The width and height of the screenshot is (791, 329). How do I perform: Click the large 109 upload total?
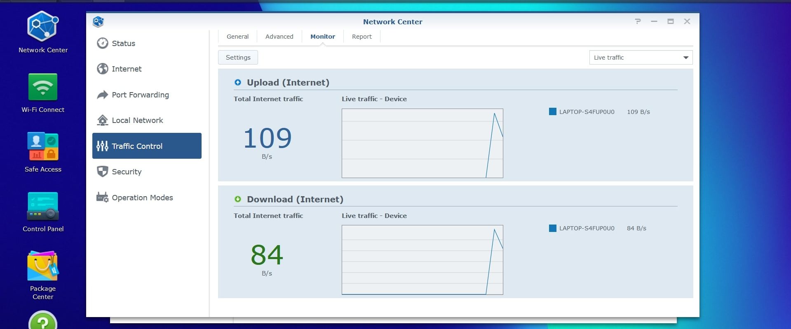268,138
